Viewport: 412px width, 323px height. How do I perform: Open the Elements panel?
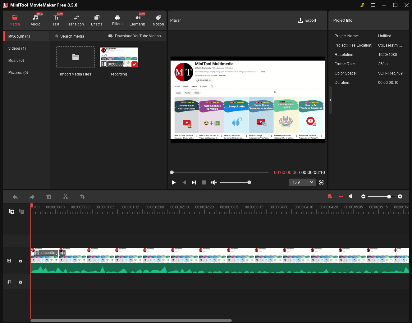[137, 20]
